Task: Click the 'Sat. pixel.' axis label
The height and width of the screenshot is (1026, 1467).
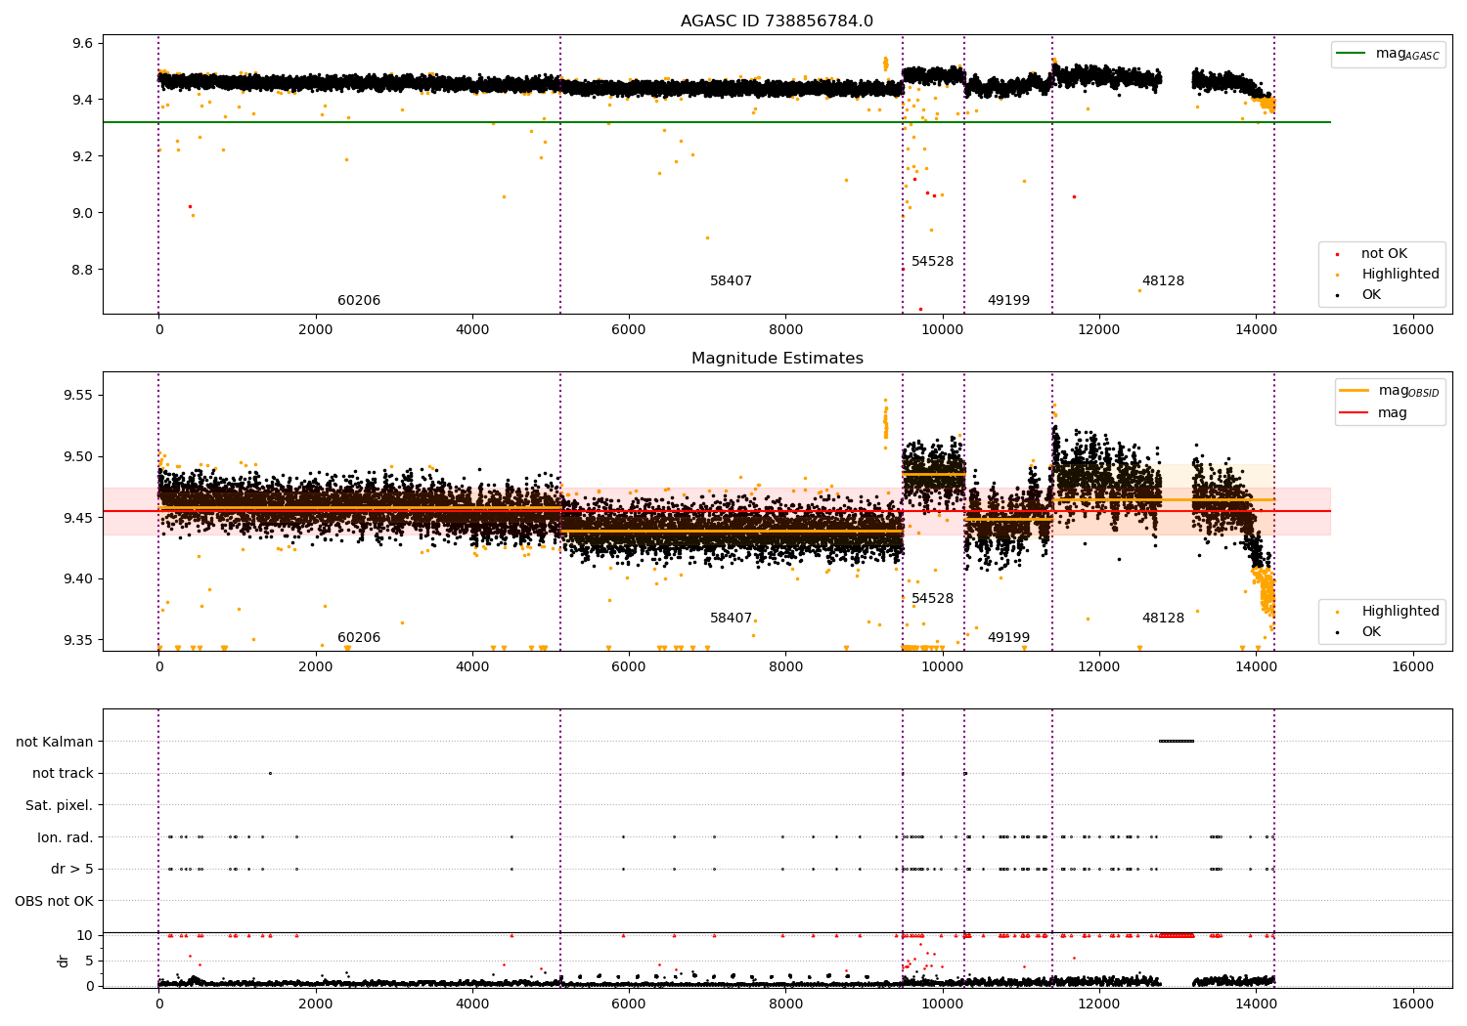Action: [x=60, y=805]
